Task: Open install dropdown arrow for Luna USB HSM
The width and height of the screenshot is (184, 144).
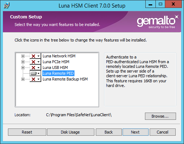Action: tap(38, 67)
